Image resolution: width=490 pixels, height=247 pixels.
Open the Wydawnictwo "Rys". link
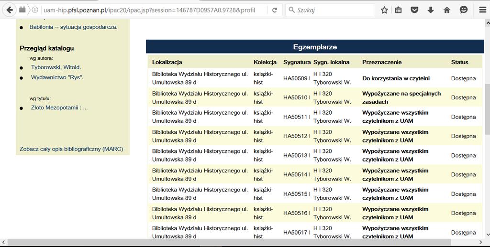click(57, 77)
